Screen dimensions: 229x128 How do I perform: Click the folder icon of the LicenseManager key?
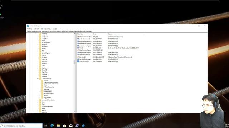[40, 106]
